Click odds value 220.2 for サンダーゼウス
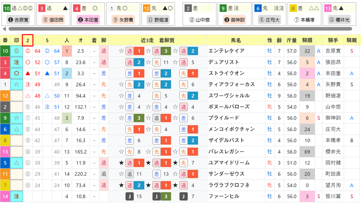 point(81,174)
